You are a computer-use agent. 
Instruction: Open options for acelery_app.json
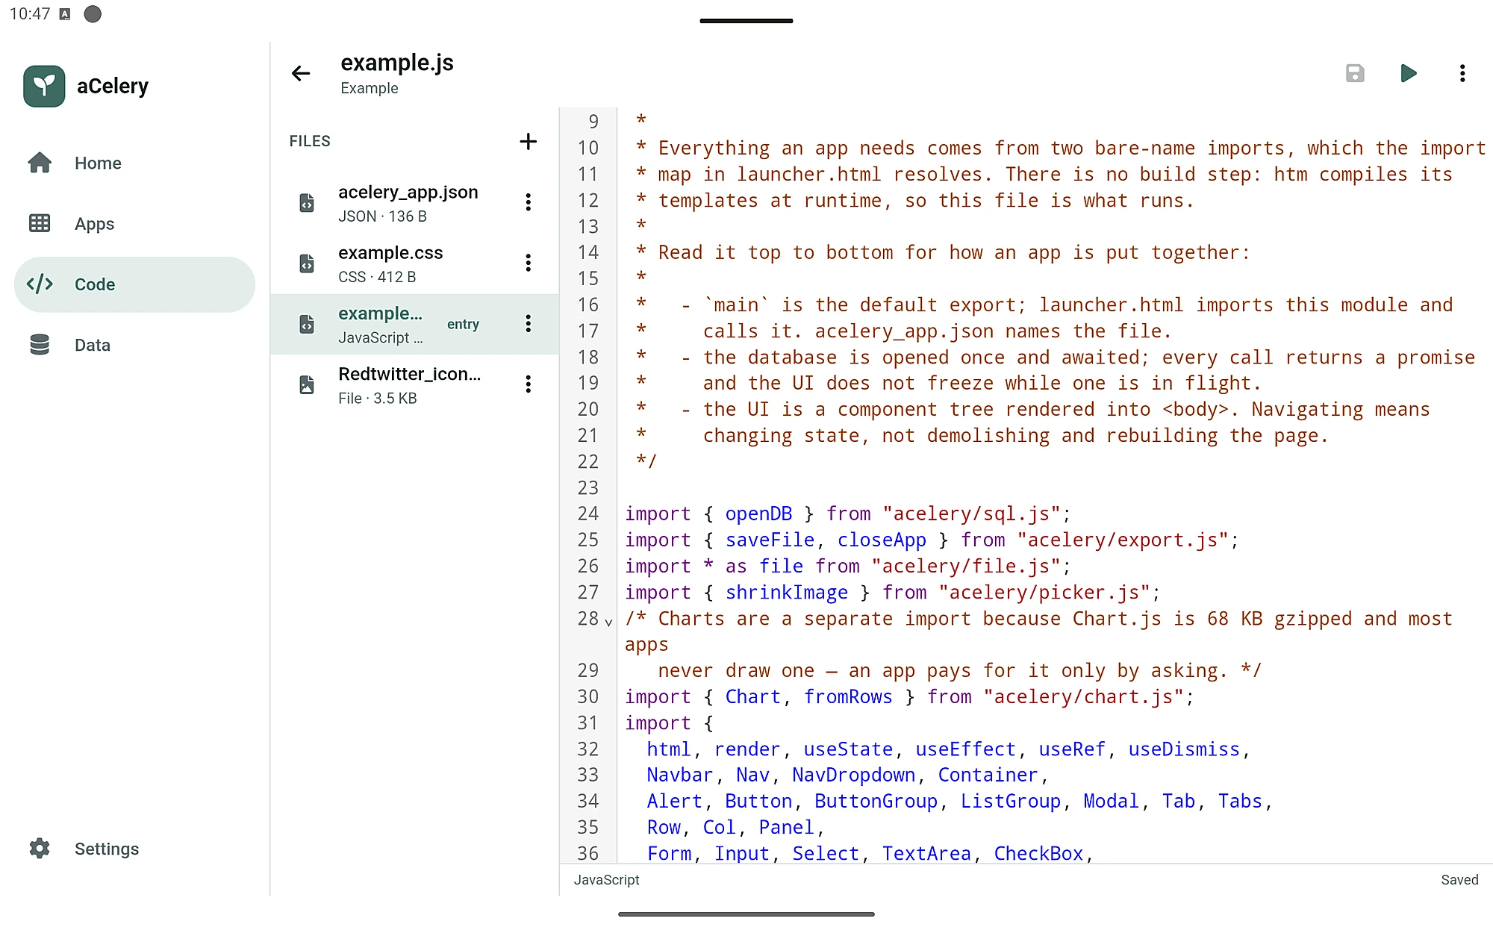click(528, 202)
